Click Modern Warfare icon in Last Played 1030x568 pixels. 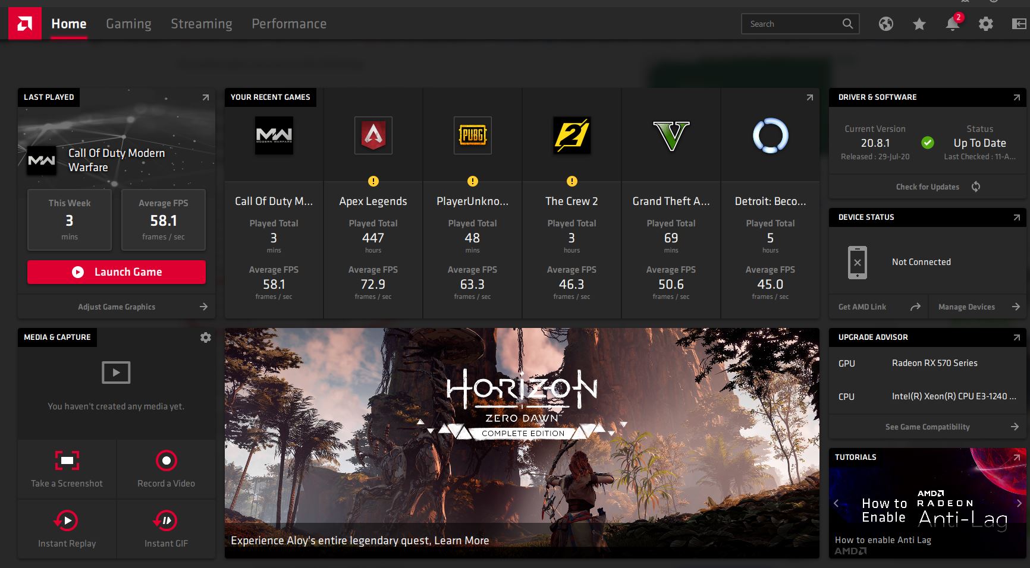[x=42, y=160]
